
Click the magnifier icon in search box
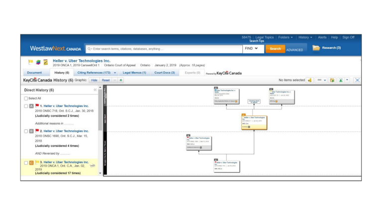tap(89, 49)
